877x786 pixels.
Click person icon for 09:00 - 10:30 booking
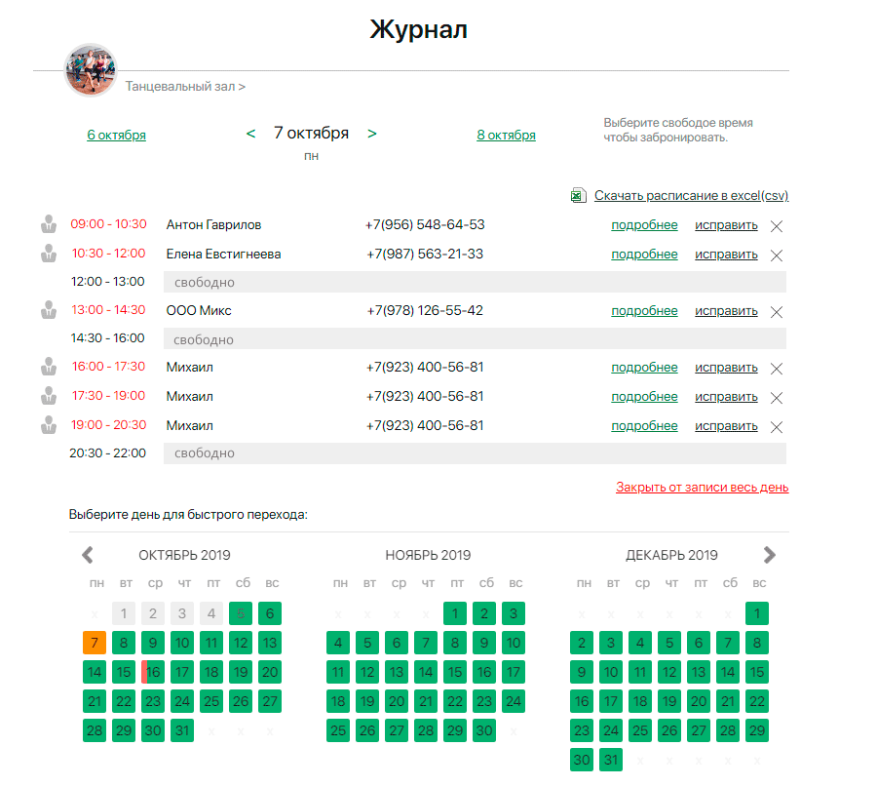[48, 225]
